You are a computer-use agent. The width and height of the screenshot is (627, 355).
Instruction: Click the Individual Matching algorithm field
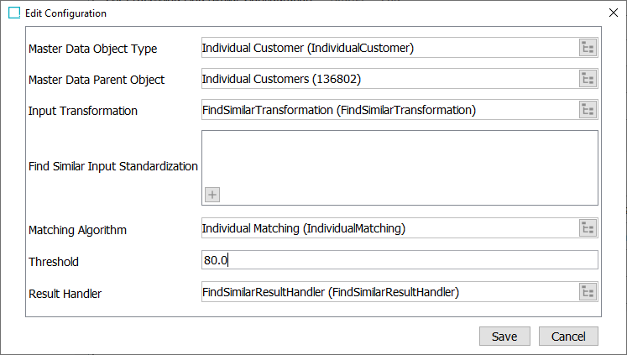[388, 228]
